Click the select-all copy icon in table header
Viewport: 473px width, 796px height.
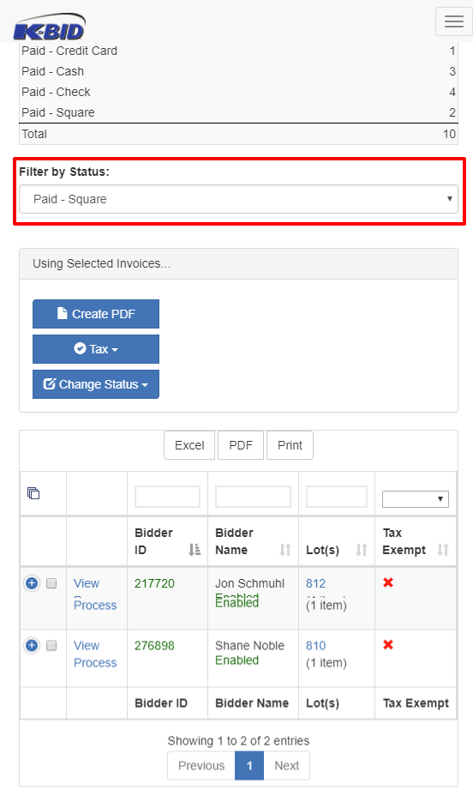click(33, 493)
